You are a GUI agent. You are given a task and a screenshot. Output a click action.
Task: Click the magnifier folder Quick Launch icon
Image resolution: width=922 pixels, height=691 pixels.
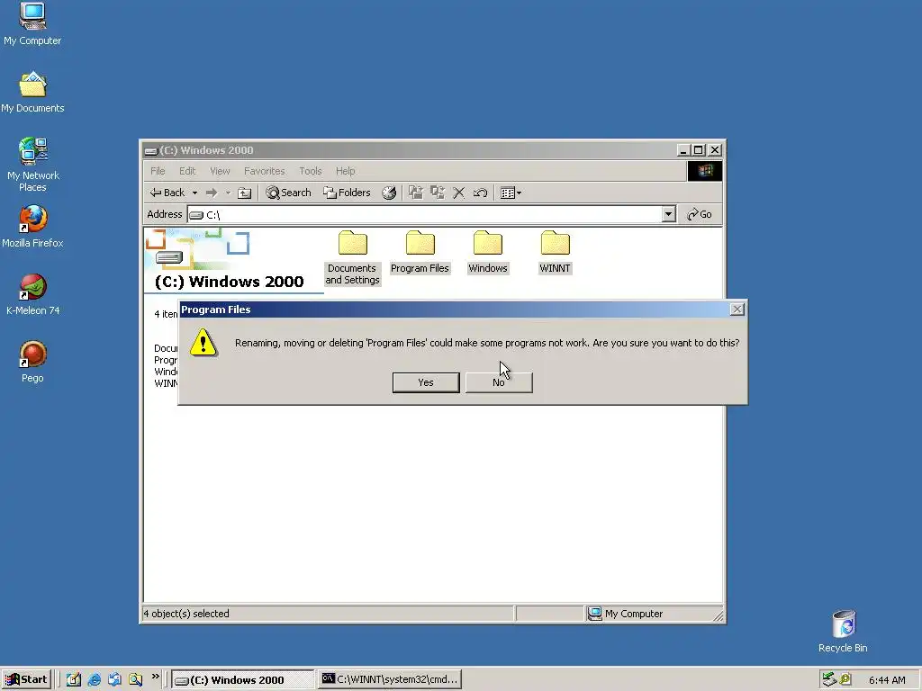[135, 679]
